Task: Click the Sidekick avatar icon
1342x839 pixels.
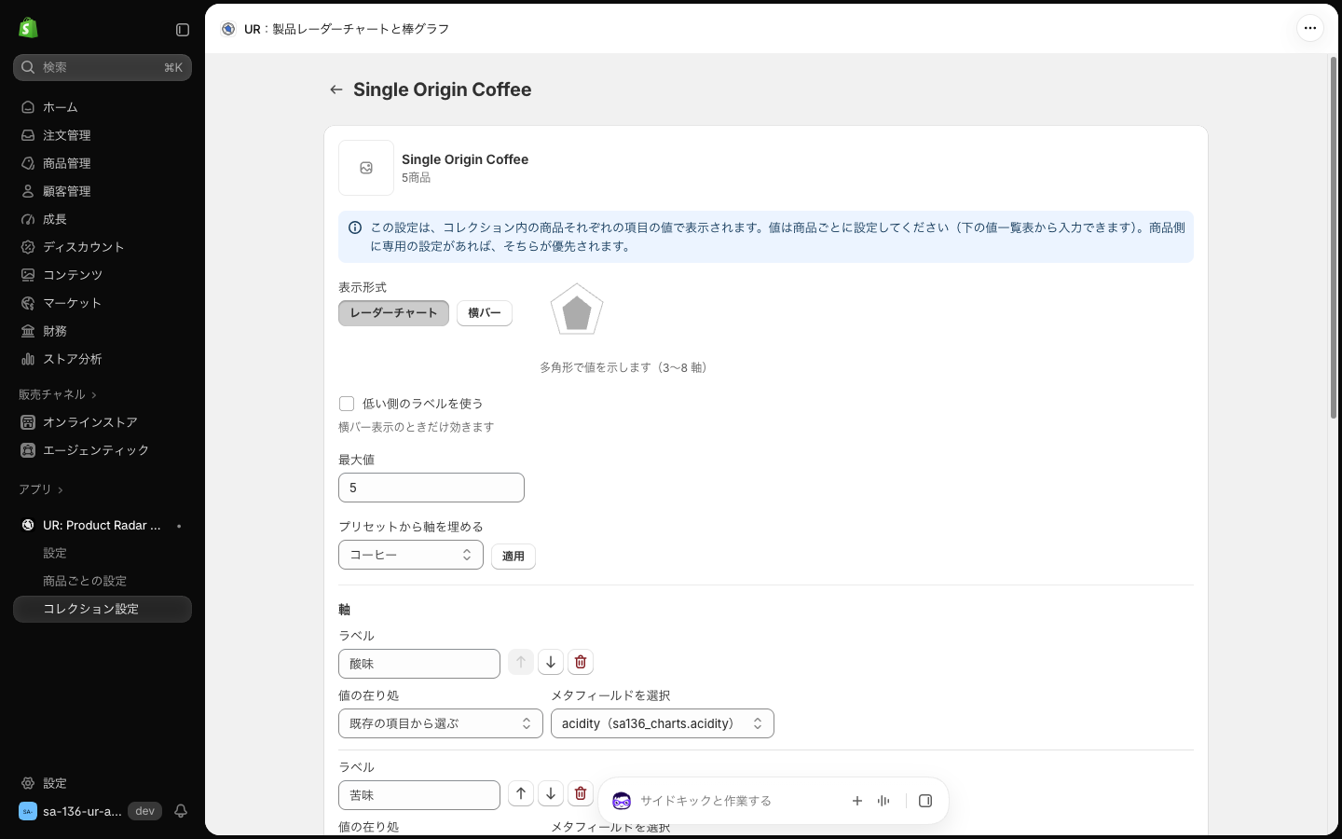Action: pos(622,801)
